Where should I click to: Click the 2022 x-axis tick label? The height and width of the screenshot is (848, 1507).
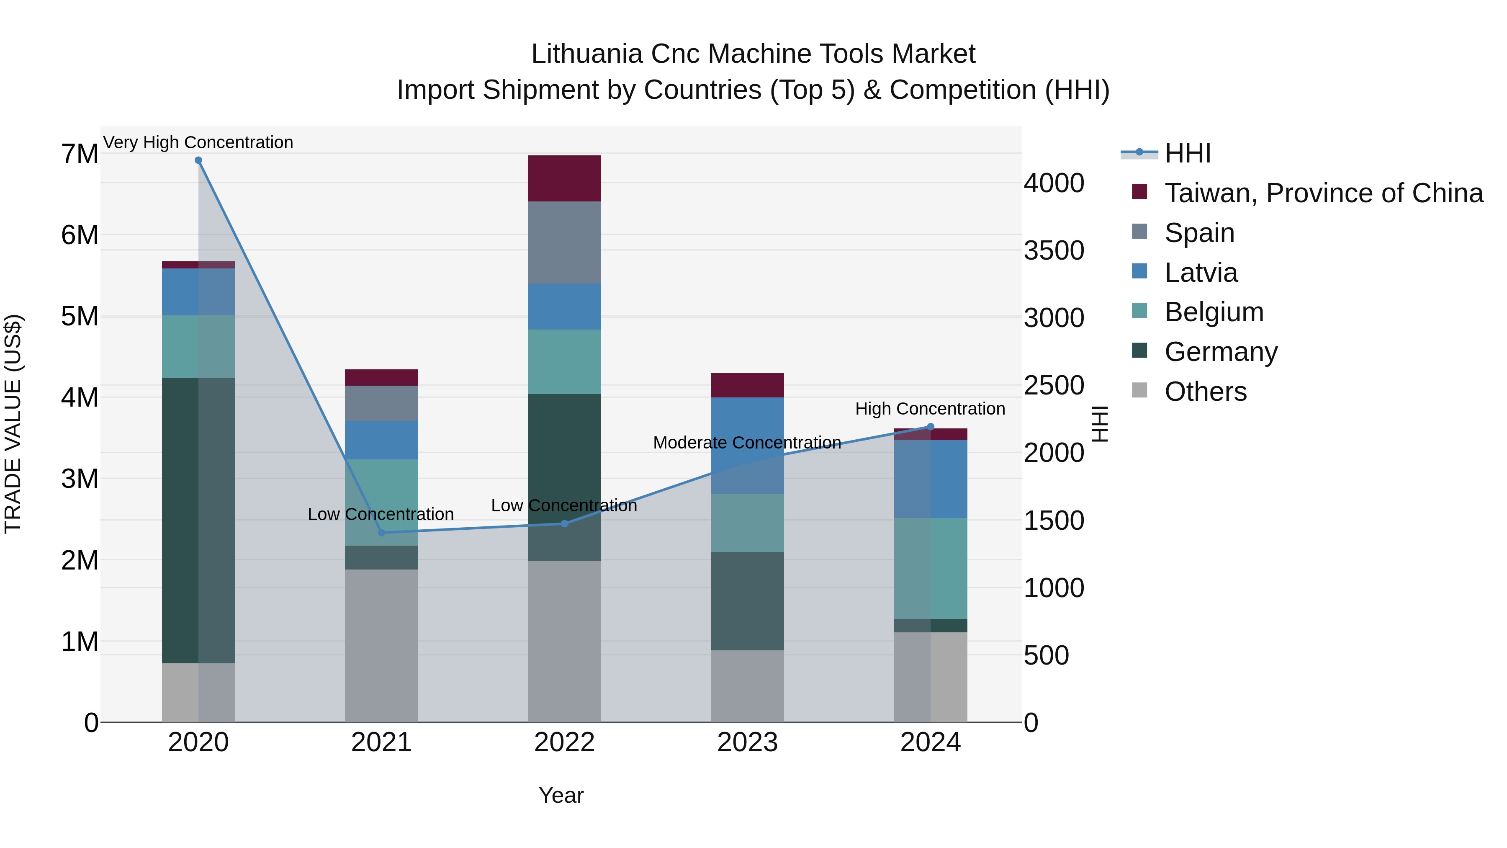[565, 742]
